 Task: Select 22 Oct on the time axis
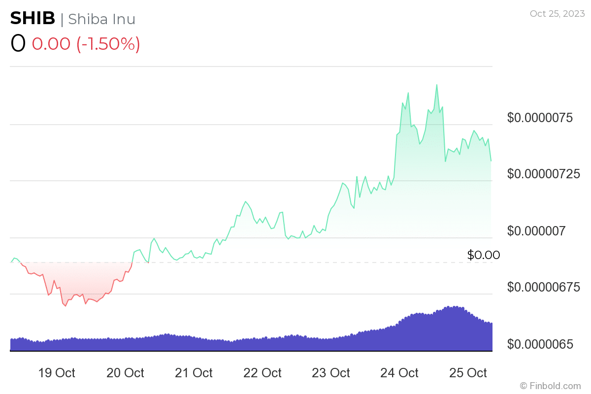pos(262,373)
